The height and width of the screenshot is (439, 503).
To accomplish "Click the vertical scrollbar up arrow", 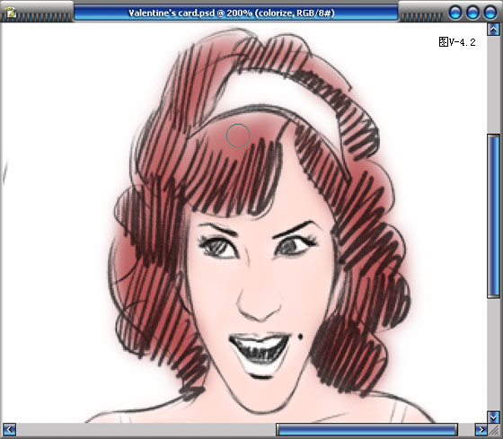I will pyautogui.click(x=493, y=30).
